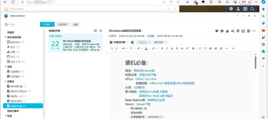Screen dimensions: 269x119
Task: Toggle bold formatting
Action: pos(162,48)
